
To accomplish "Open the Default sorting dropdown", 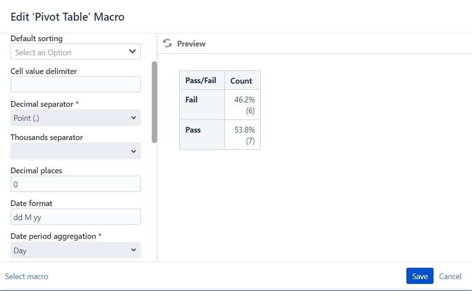I will pyautogui.click(x=75, y=51).
